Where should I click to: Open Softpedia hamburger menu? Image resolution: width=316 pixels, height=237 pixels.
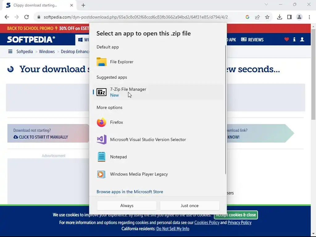10,52
